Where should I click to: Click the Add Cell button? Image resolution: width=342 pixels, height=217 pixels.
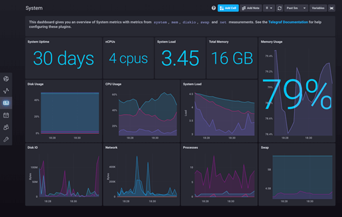coord(228,8)
